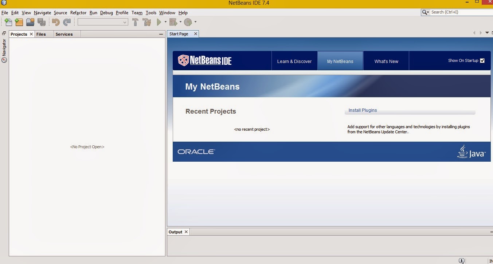Undo the last action
The image size is (493, 264).
[55, 22]
